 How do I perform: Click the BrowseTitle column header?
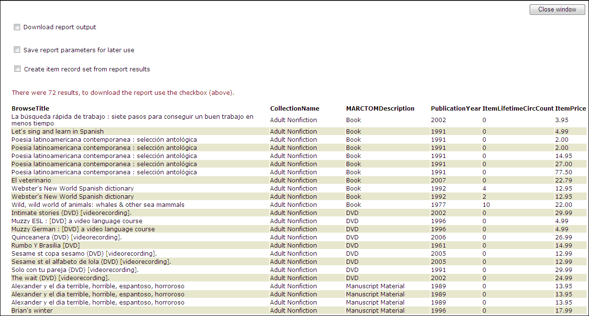(x=30, y=109)
